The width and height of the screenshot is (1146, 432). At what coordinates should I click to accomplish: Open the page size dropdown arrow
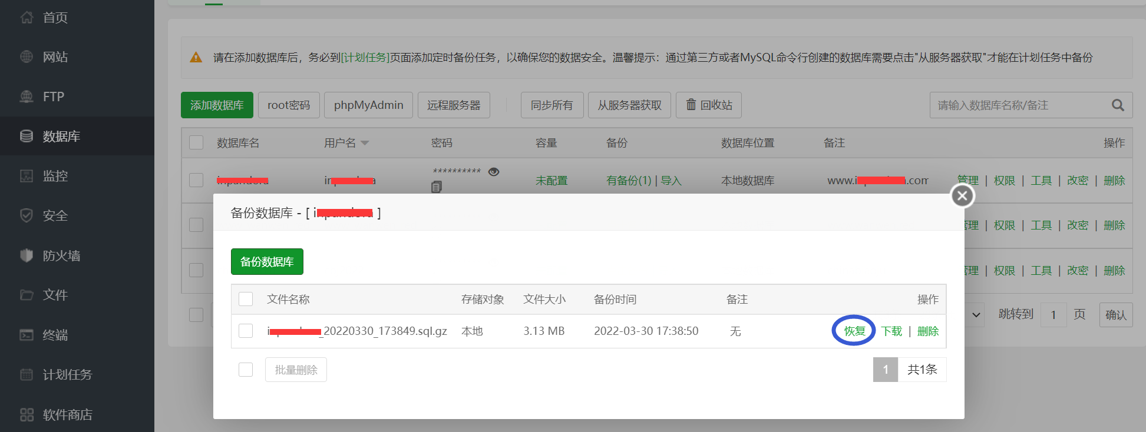(976, 315)
